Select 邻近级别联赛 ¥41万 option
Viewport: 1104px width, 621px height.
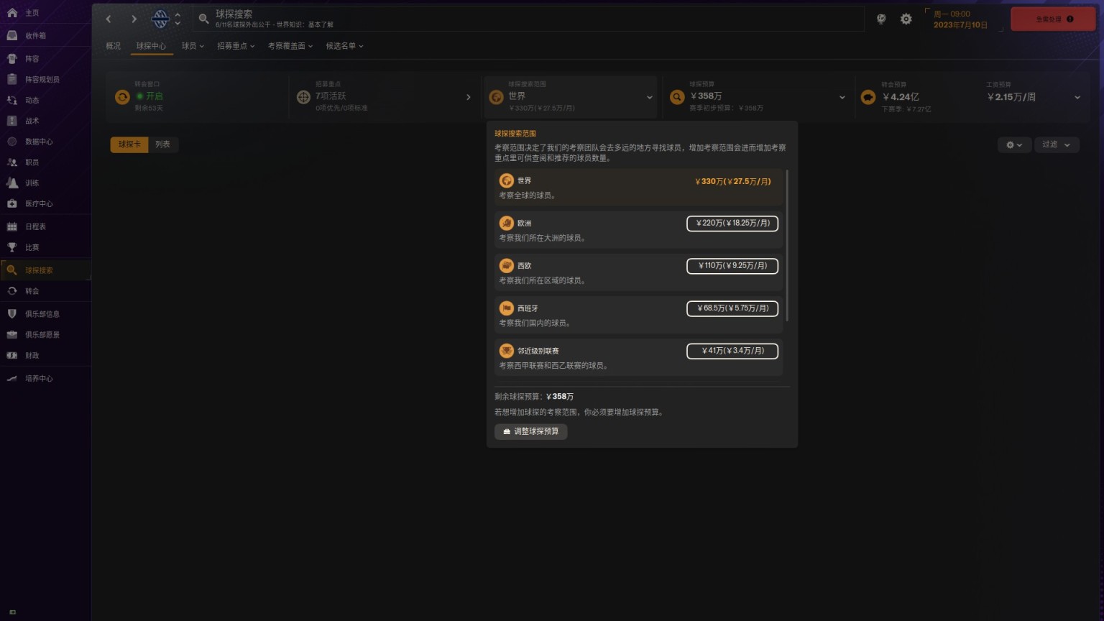(x=732, y=351)
